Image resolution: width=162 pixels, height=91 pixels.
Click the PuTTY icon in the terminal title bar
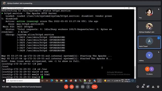2,8
